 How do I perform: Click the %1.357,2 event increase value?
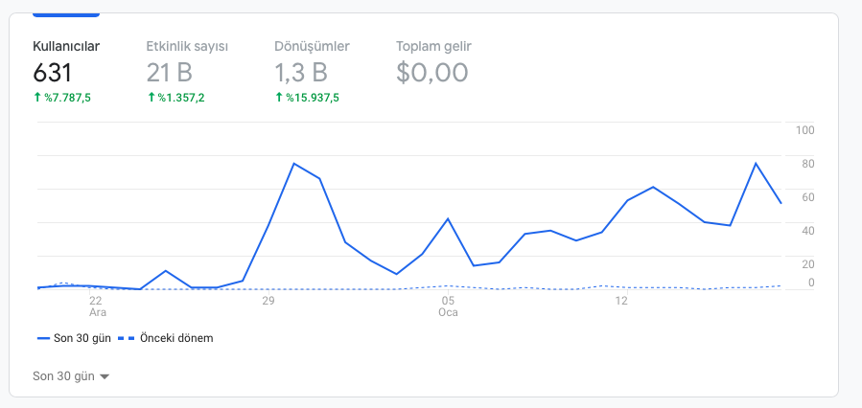point(175,98)
